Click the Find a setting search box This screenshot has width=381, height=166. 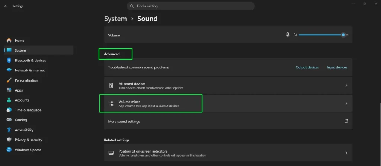tap(191, 6)
